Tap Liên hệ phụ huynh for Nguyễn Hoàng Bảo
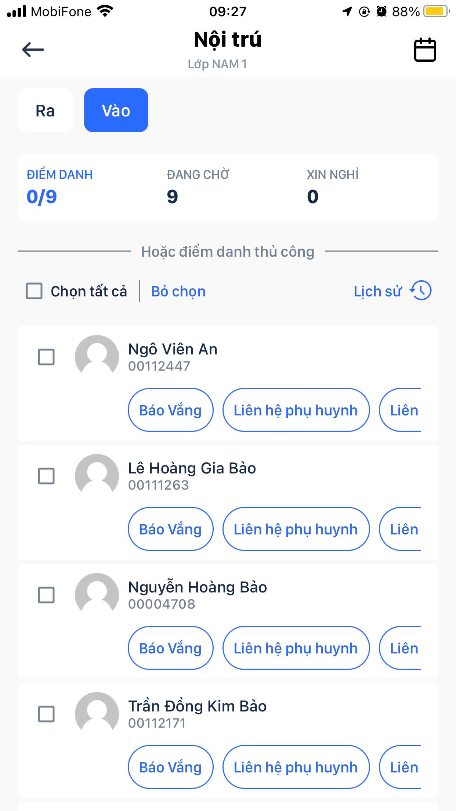 point(296,648)
